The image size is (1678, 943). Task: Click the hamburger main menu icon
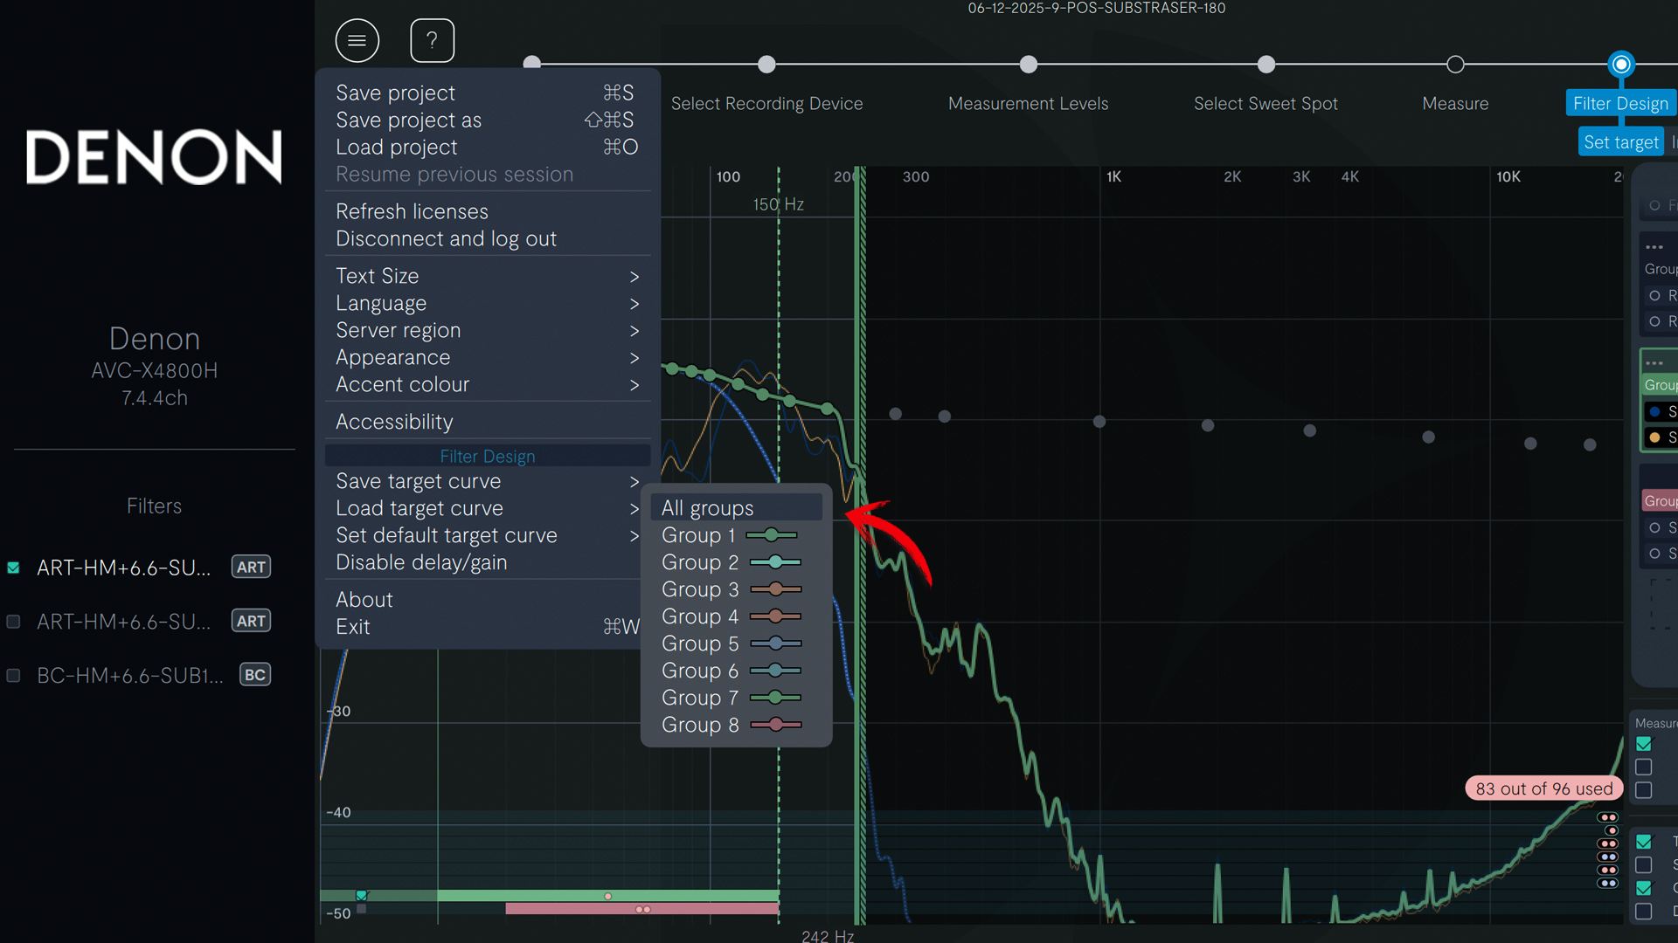tap(357, 40)
